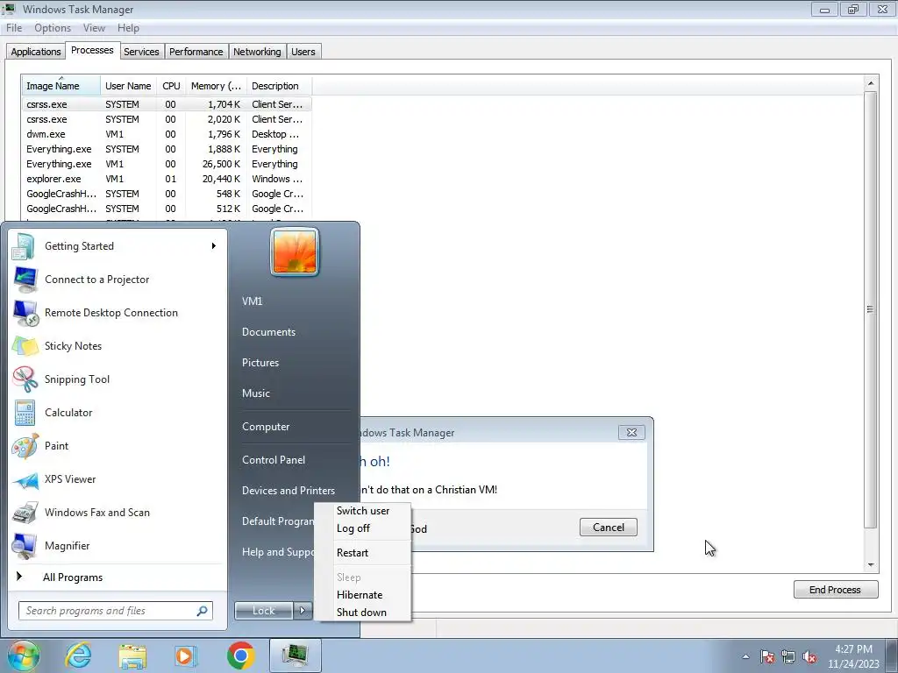
Task: Click the search magnifier icon in Start menu
Action: click(203, 611)
